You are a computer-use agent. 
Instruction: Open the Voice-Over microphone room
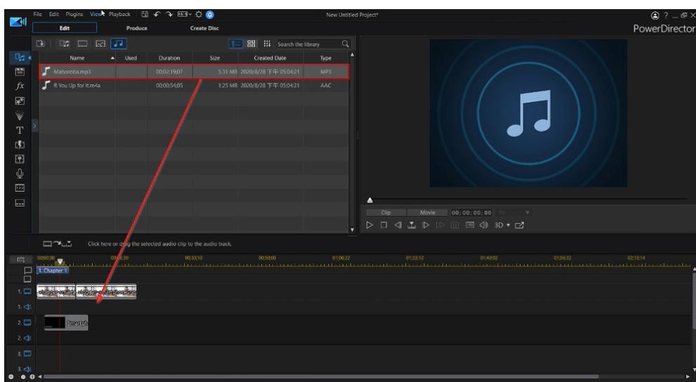[x=20, y=173]
